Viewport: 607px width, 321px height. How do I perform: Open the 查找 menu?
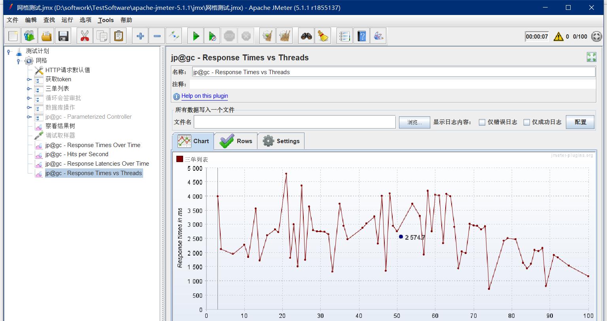coord(49,20)
